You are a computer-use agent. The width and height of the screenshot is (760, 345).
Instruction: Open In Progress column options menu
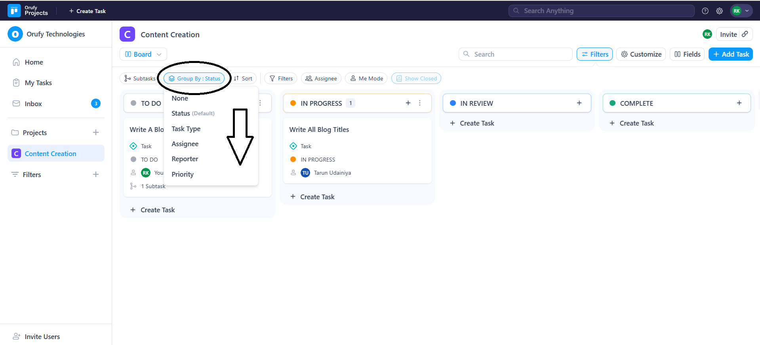click(420, 103)
